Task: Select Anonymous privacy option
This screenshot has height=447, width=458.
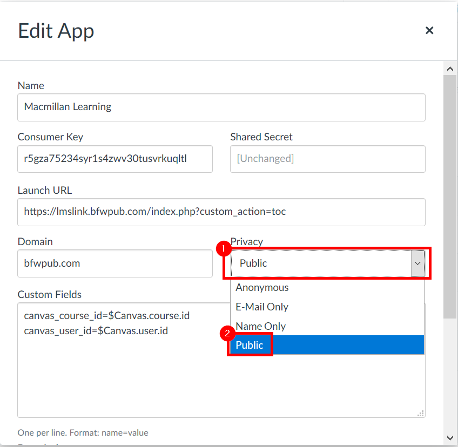Action: tap(327, 288)
